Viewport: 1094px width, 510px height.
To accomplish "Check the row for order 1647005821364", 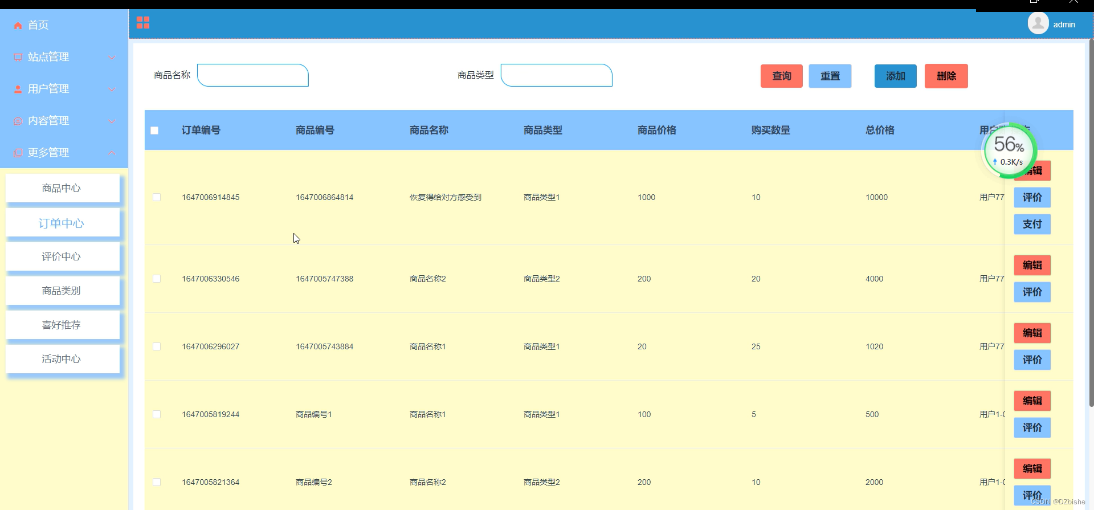I will coord(157,482).
